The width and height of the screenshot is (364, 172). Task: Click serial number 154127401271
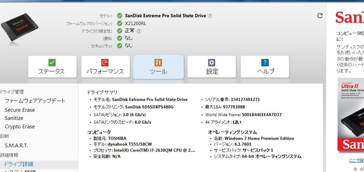pos(245,100)
